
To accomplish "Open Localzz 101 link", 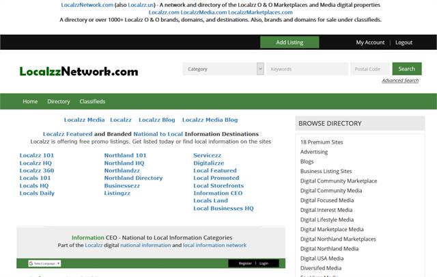I will point(36,155).
